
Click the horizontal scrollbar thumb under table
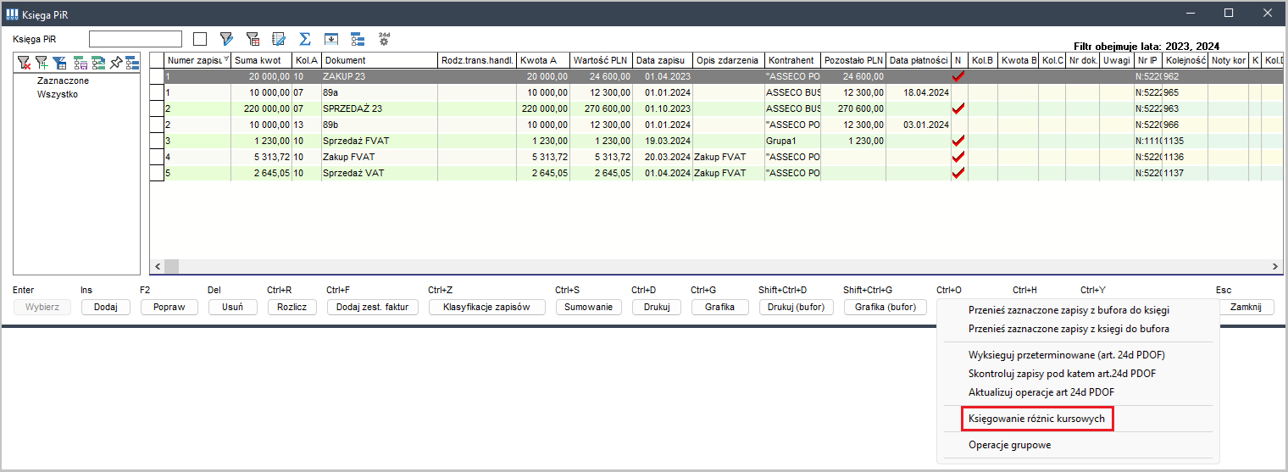pos(172,267)
